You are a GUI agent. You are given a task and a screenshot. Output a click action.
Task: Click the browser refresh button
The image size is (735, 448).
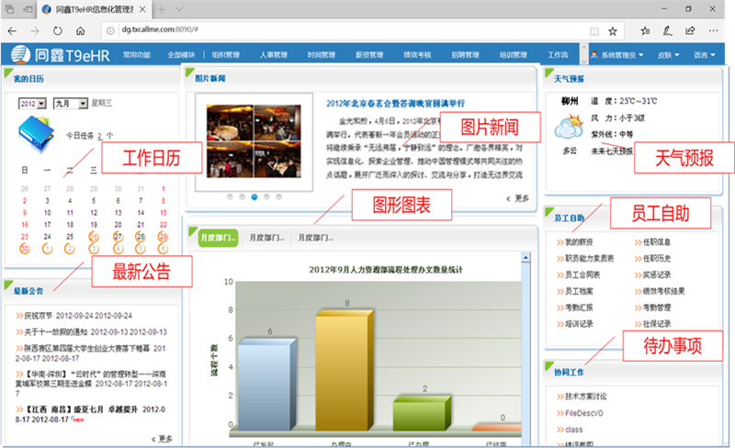[57, 29]
